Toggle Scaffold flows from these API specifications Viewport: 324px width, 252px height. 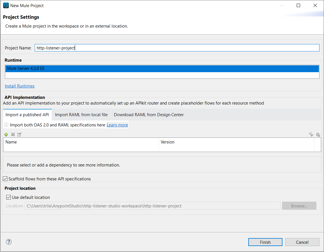pyautogui.click(x=5, y=179)
